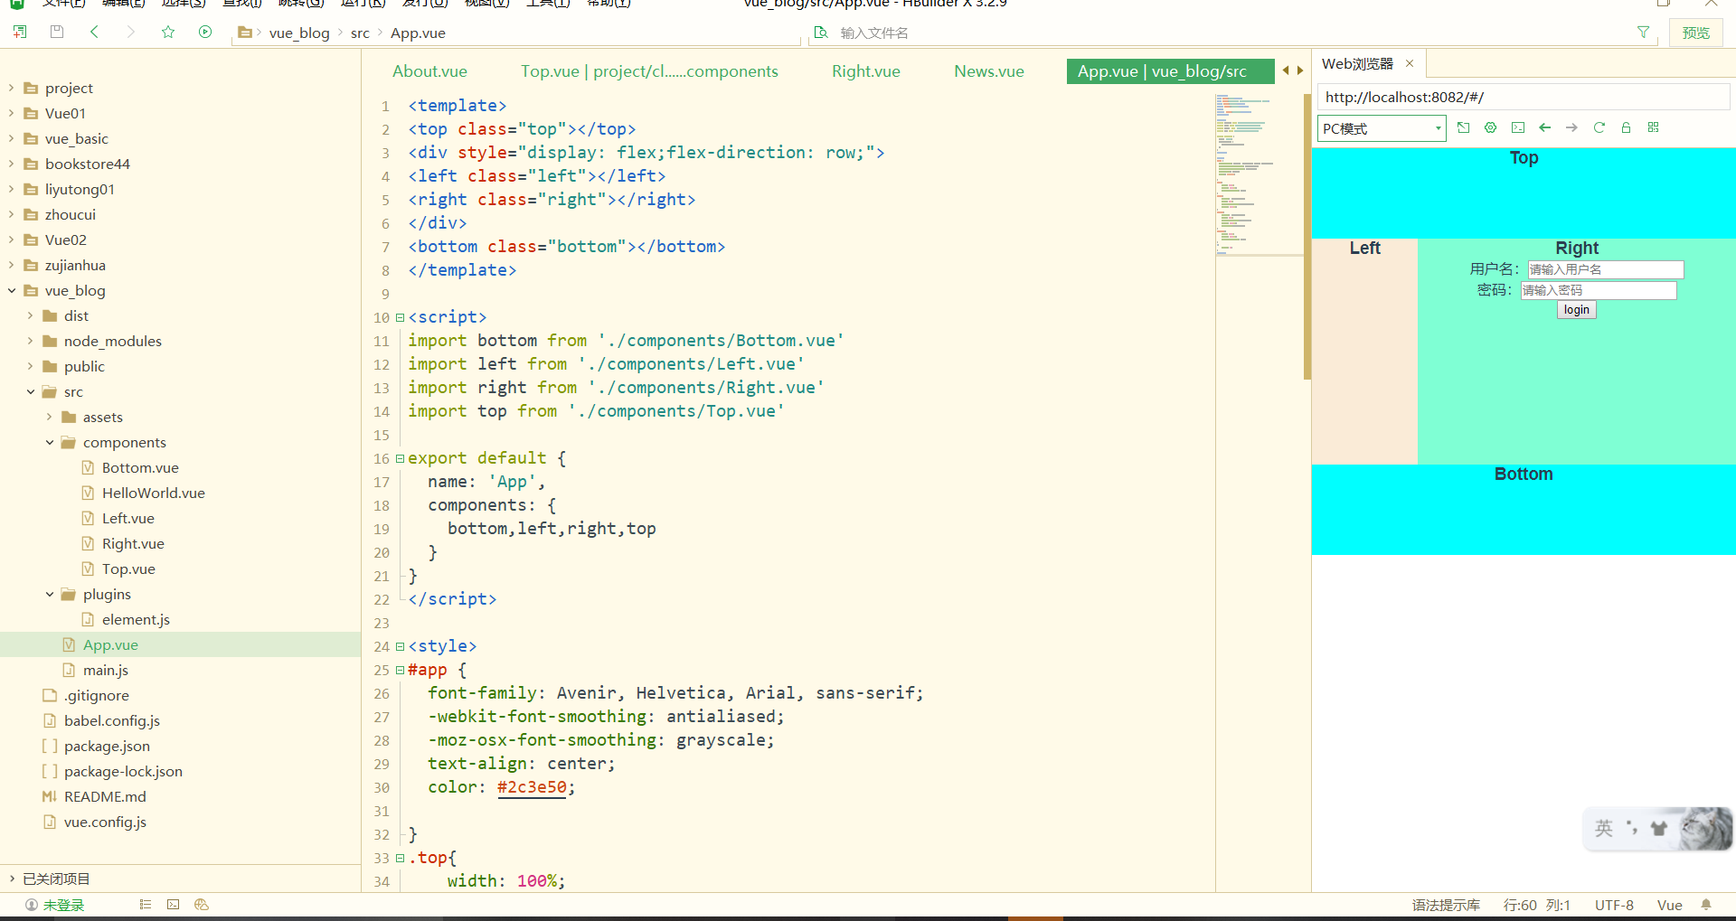Click the #2c3e50 color value in code
The height and width of the screenshot is (921, 1736).
point(532,787)
